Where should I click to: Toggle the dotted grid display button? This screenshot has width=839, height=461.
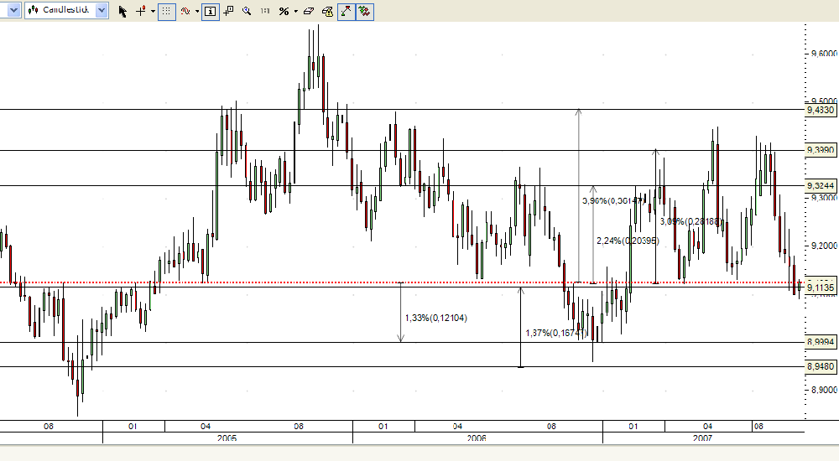[x=166, y=11]
